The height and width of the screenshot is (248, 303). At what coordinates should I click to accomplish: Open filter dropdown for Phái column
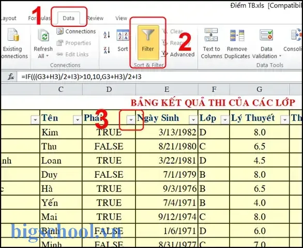point(131,120)
